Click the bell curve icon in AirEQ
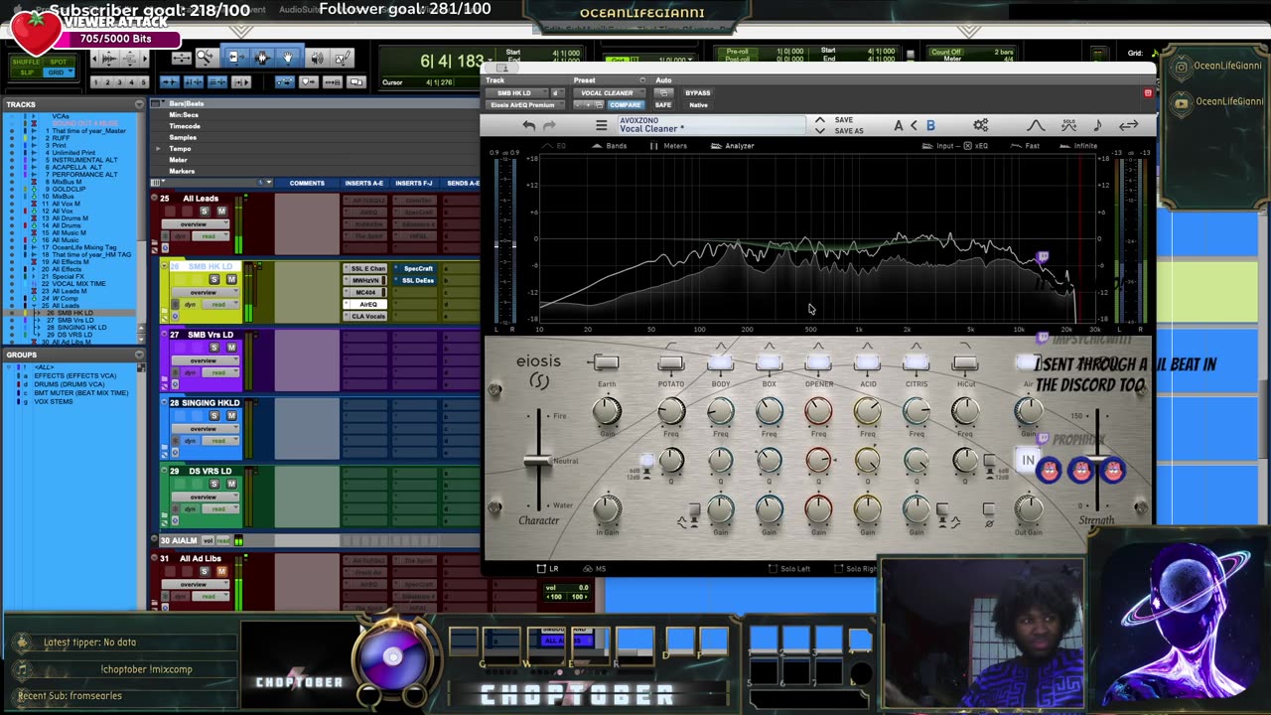 (x=1036, y=125)
